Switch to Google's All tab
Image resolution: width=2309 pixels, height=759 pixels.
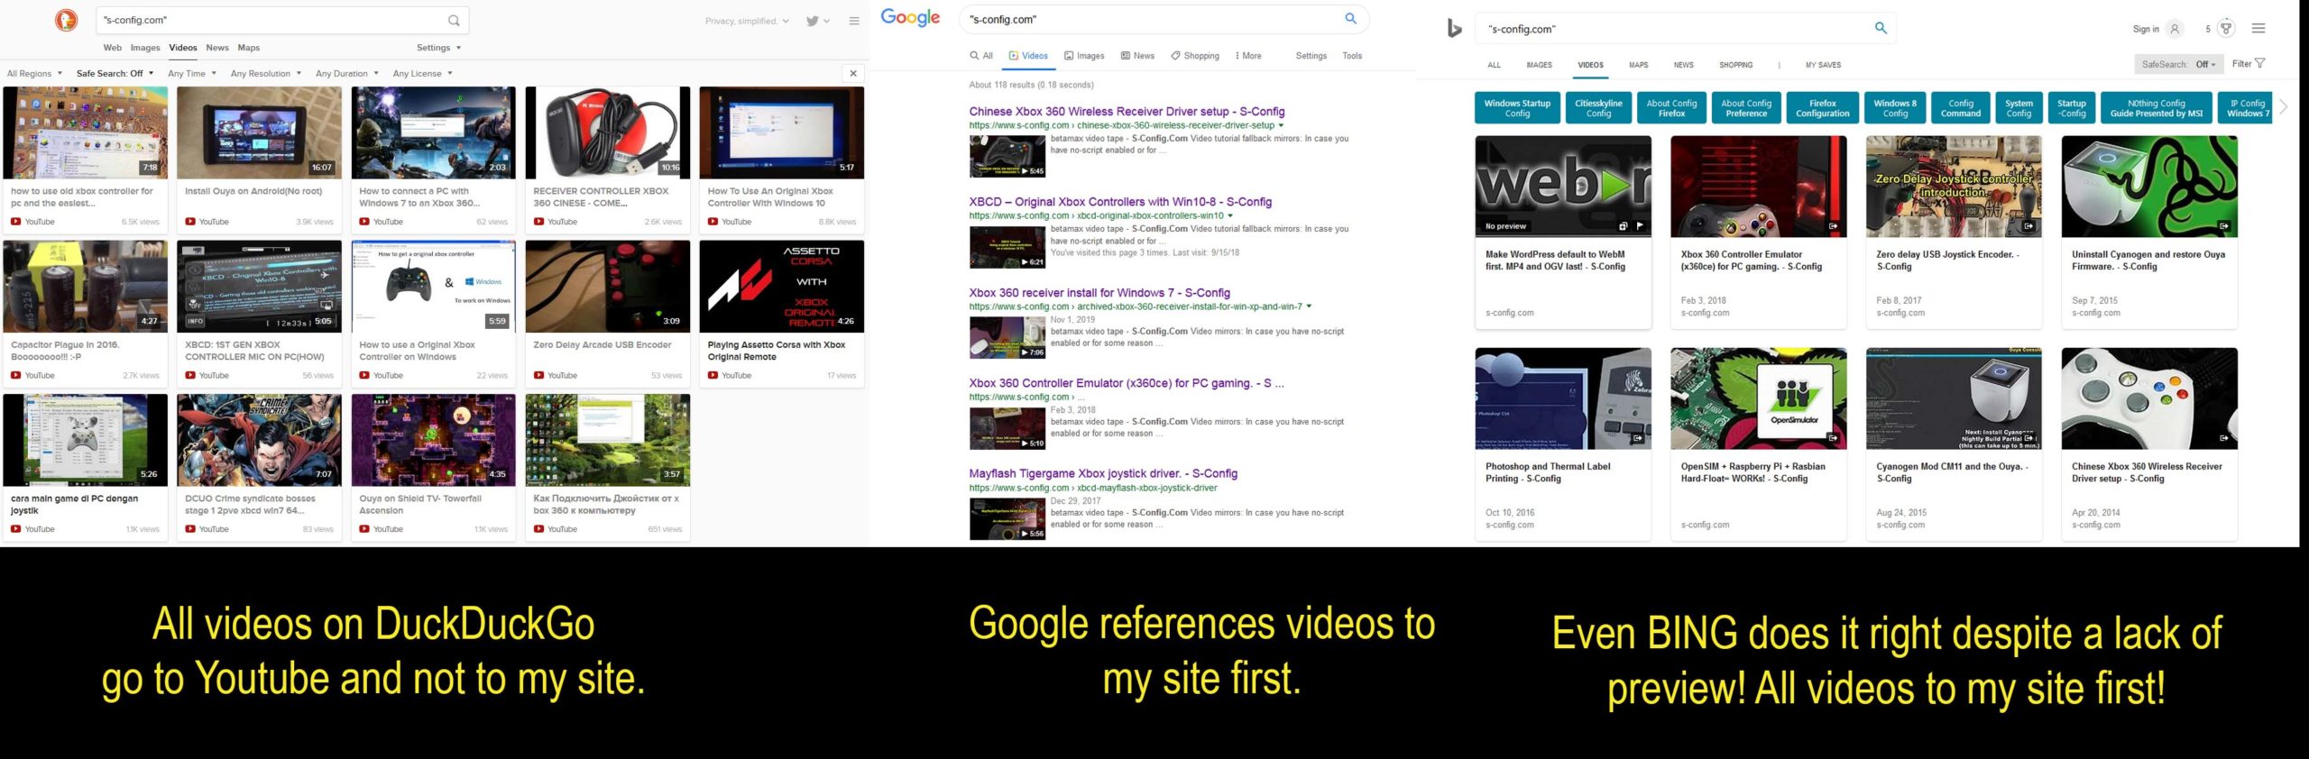tap(981, 56)
